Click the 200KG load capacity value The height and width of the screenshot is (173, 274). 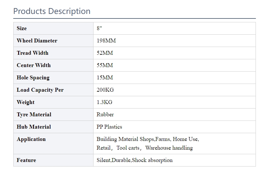[105, 90]
